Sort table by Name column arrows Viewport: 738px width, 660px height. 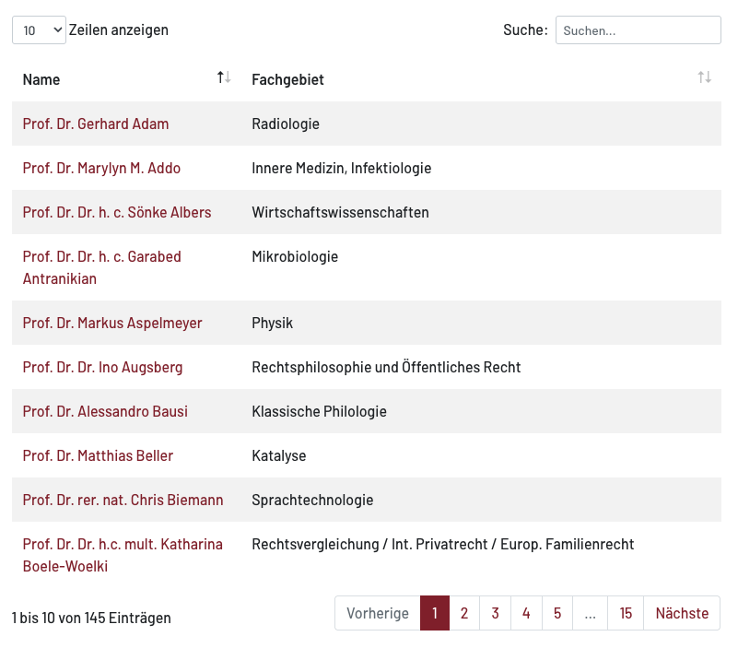[x=224, y=78]
